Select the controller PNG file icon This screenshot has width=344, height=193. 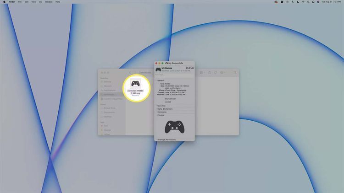pyautogui.click(x=136, y=84)
